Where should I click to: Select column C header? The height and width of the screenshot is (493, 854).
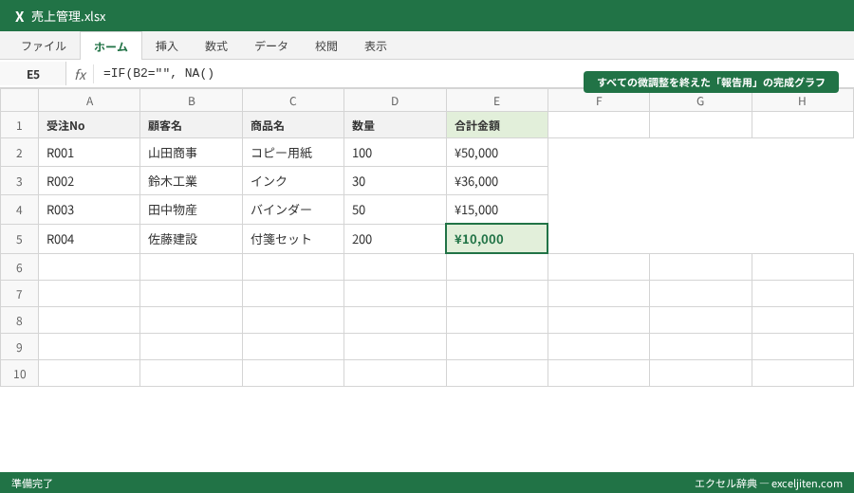click(293, 100)
